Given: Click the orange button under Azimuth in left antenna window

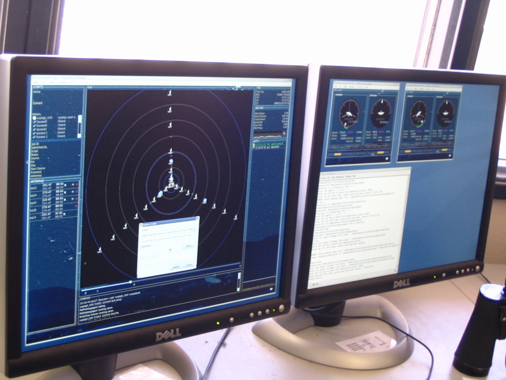Looking at the screenshot, I should [337, 154].
